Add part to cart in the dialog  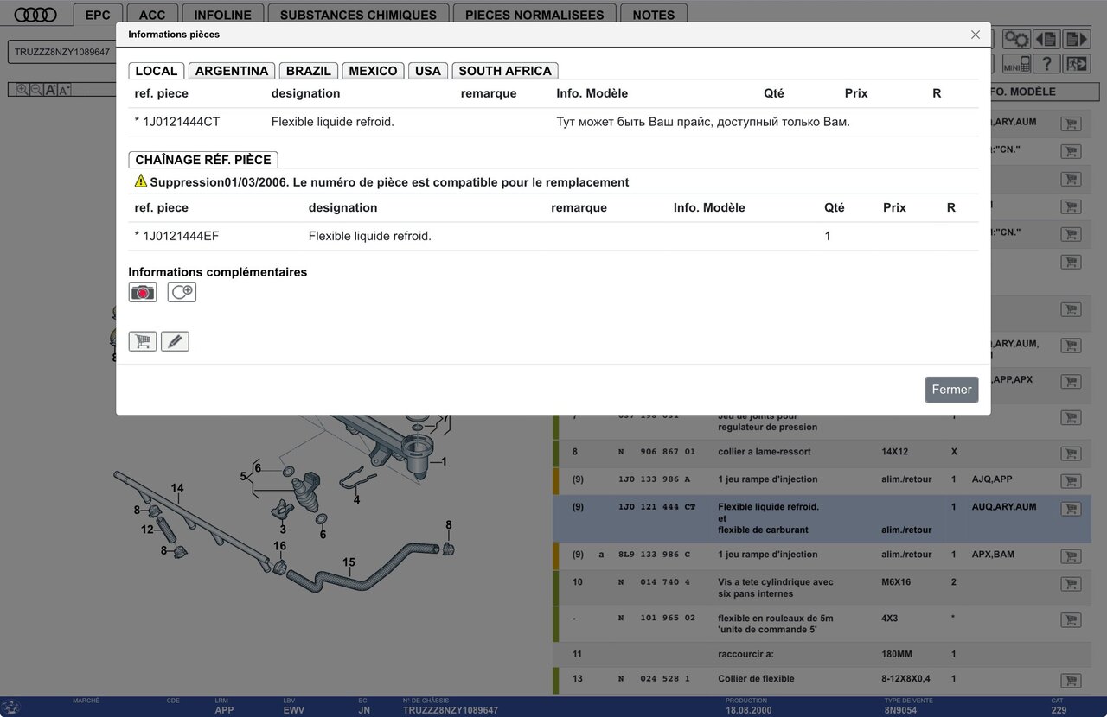pyautogui.click(x=143, y=342)
